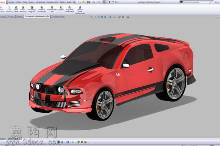Expand the New document dropdown arrow
The width and height of the screenshot is (220, 146).
click(80, 2)
